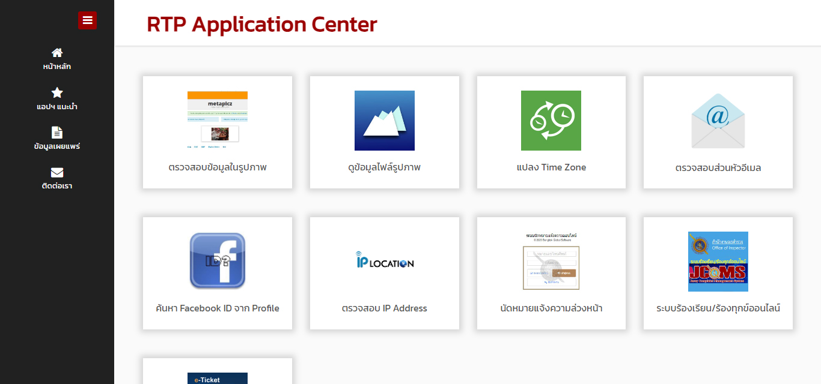821x384 pixels.
Task: Open the metapicz image checker thumbnail
Action: 218,120
